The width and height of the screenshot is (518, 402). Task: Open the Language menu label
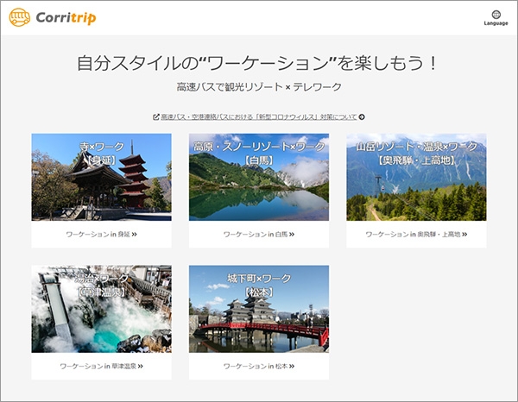[496, 24]
